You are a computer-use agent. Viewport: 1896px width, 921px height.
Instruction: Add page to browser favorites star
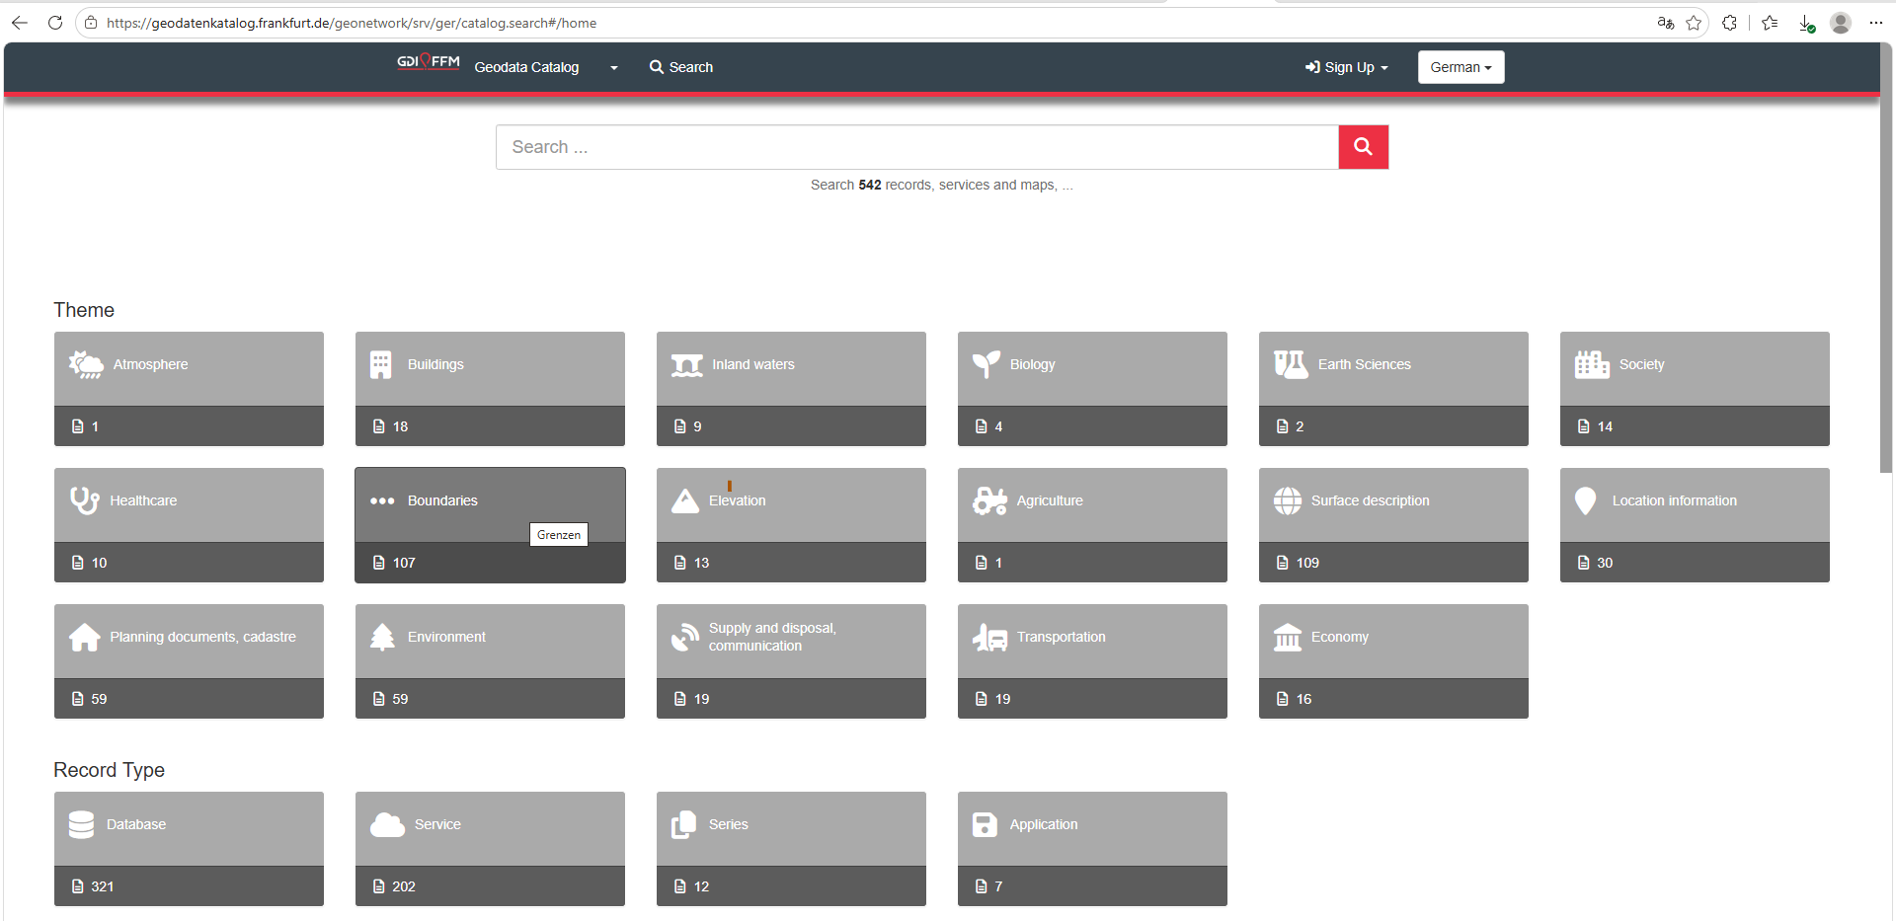pos(1694,23)
